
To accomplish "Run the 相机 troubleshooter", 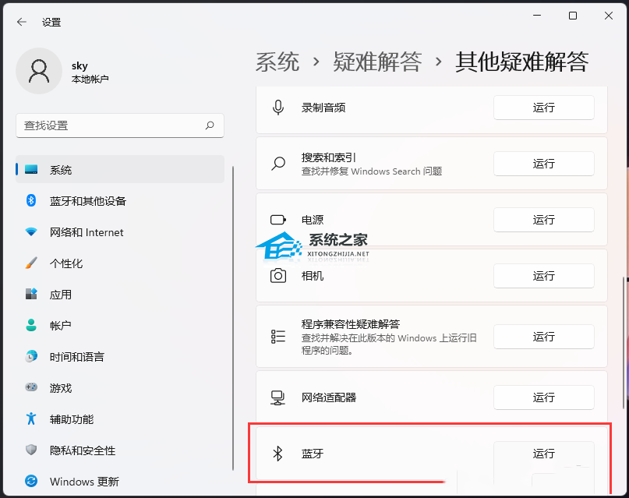I will [543, 276].
